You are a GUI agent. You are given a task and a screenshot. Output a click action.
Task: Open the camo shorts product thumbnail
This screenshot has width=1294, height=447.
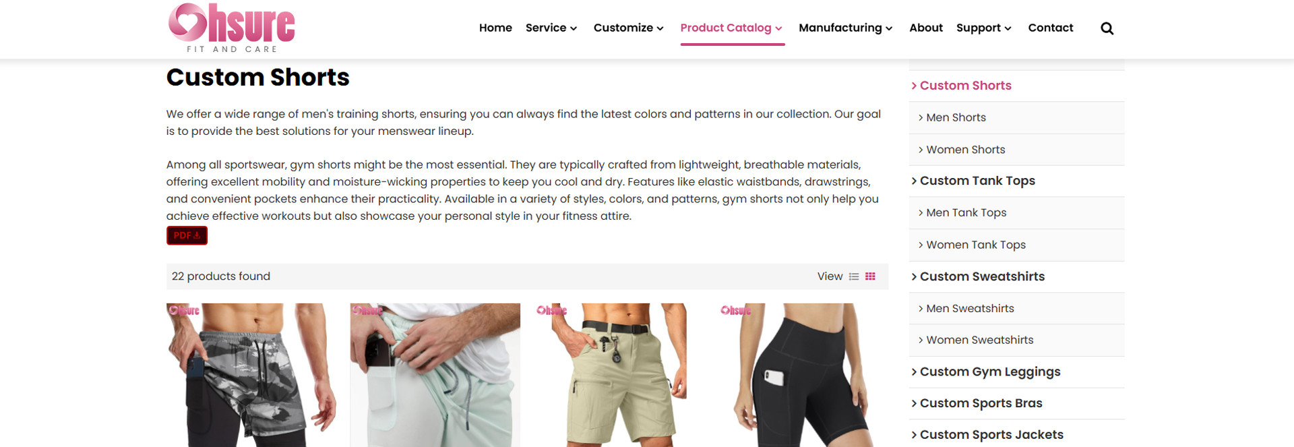pyautogui.click(x=251, y=375)
